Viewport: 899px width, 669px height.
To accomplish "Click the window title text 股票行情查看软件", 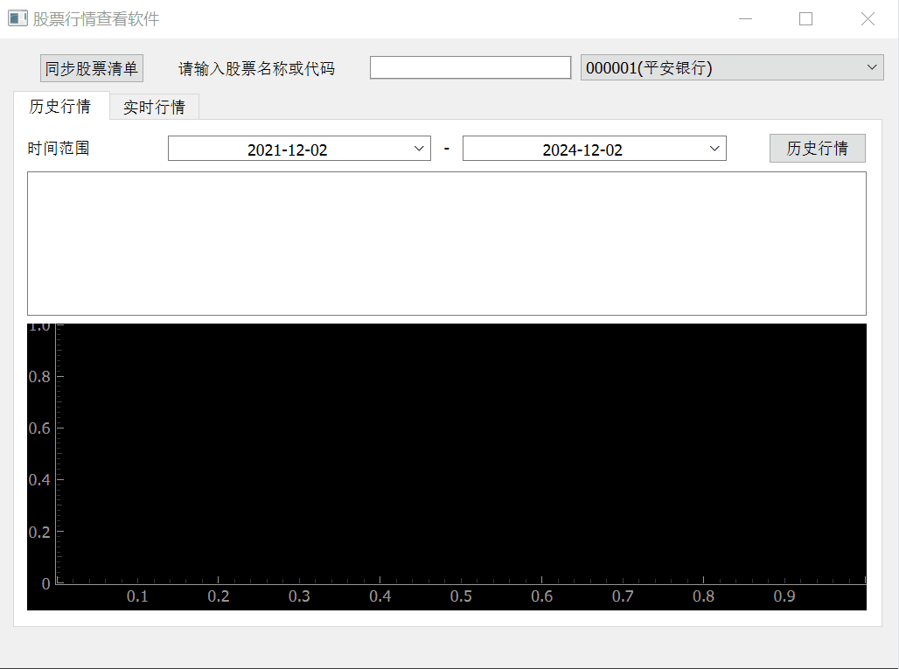I will (x=96, y=19).
